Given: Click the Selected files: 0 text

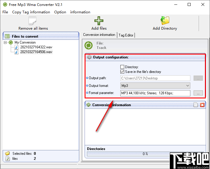Looking at the screenshot, I should pos(24,153).
